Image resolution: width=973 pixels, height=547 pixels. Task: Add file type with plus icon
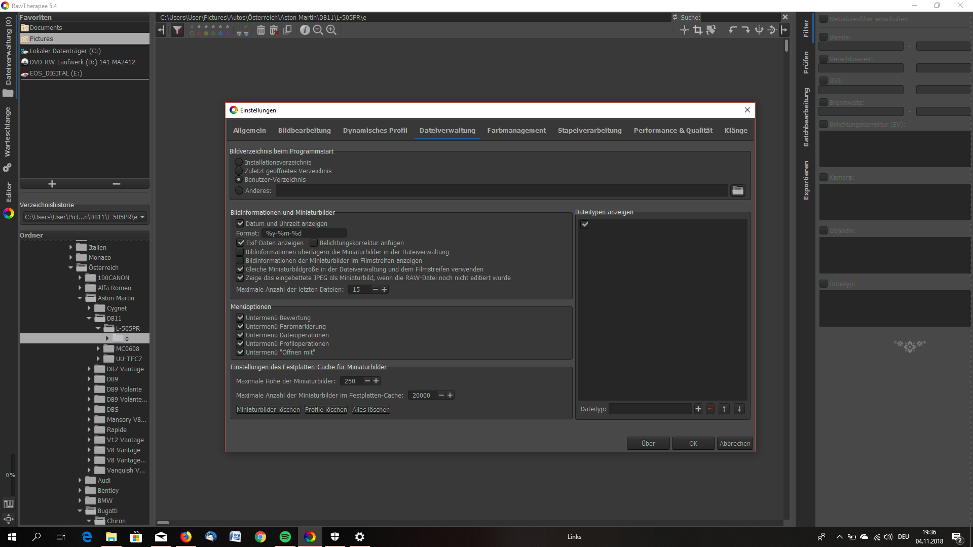[x=698, y=409]
